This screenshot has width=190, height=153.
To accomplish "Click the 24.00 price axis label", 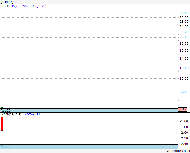I will click(x=184, y=27).
